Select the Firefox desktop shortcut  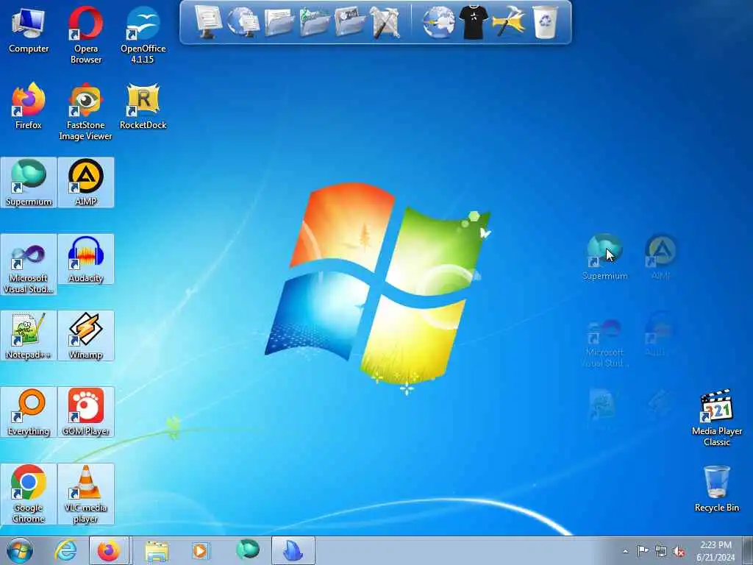[x=29, y=107]
